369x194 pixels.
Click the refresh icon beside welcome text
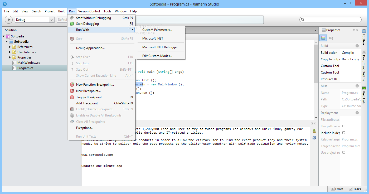click(314, 138)
